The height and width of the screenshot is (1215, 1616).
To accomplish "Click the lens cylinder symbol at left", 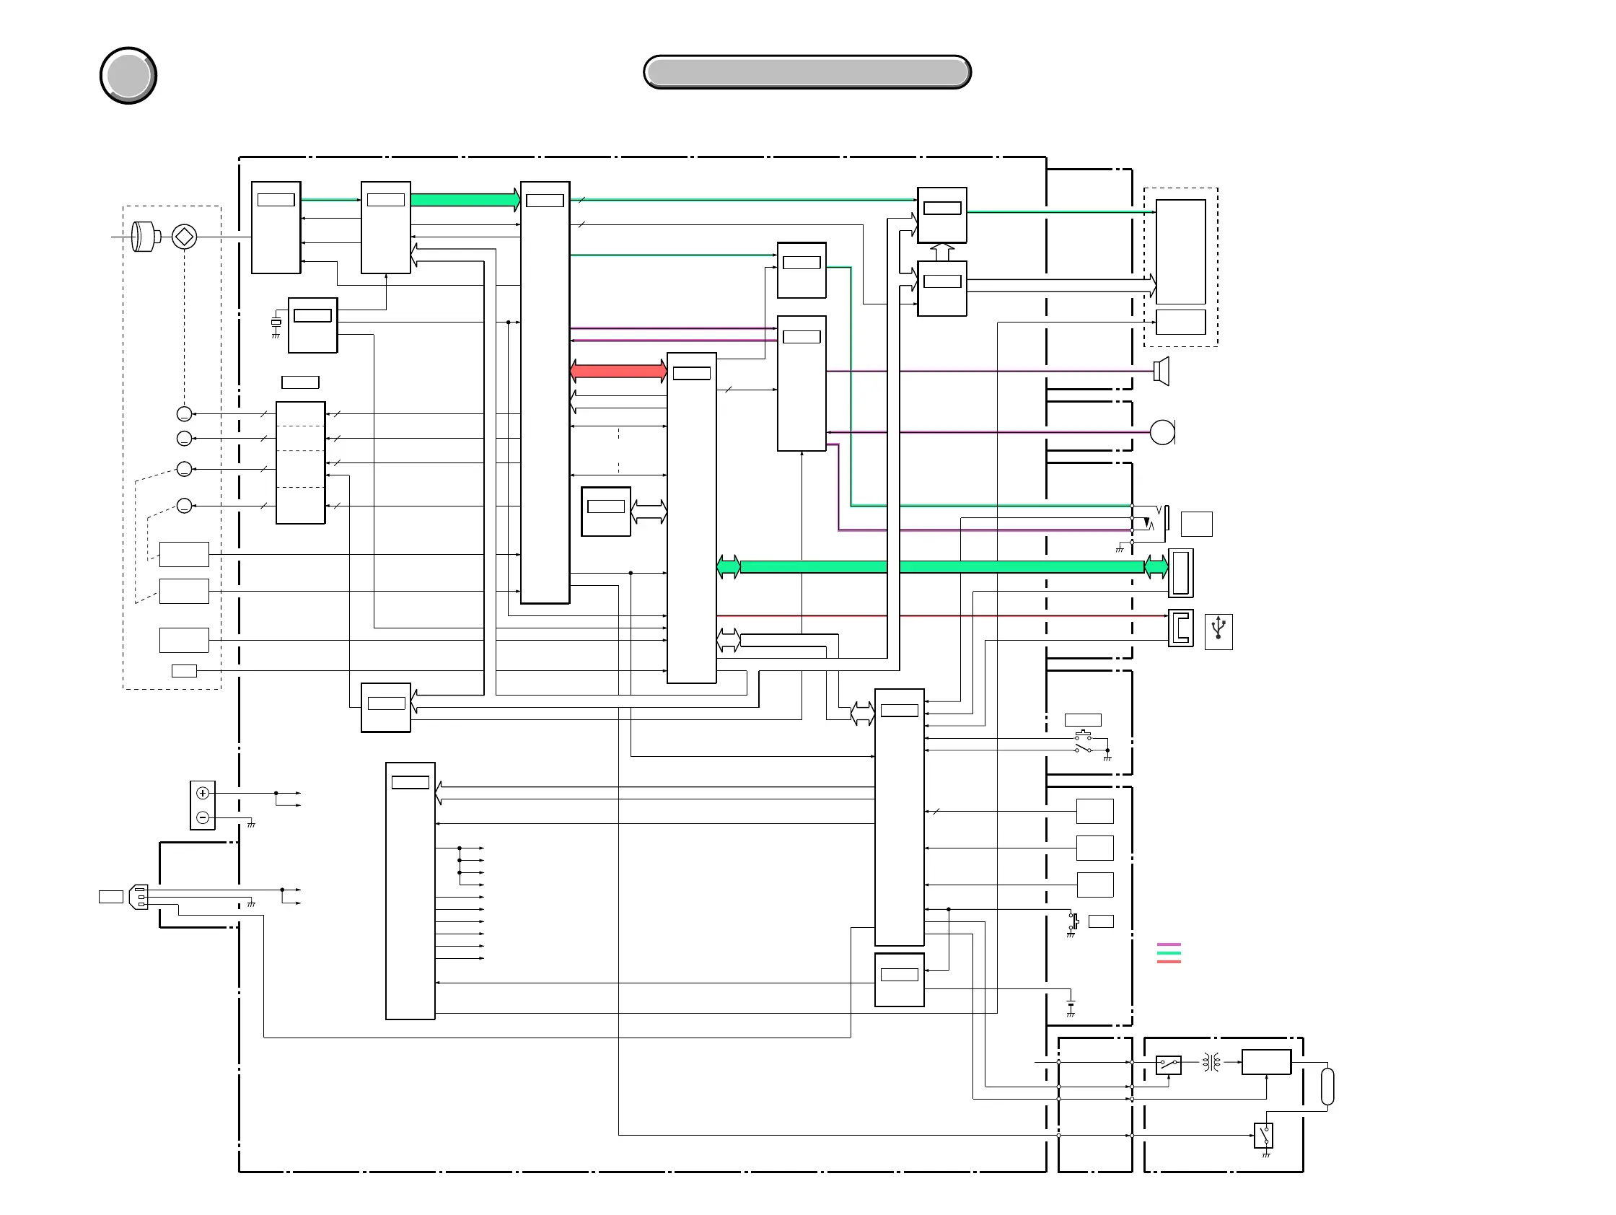I will point(146,236).
